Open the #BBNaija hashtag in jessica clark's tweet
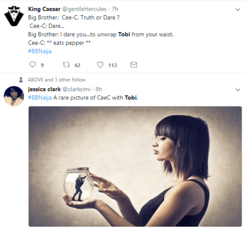 pyautogui.click(x=40, y=98)
